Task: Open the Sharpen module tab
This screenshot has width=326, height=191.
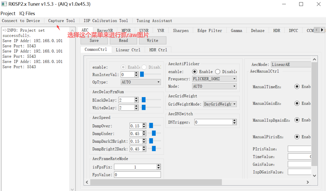Action: (x=181, y=30)
